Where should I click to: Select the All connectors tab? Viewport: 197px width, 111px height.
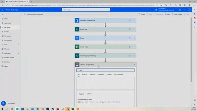78,75
